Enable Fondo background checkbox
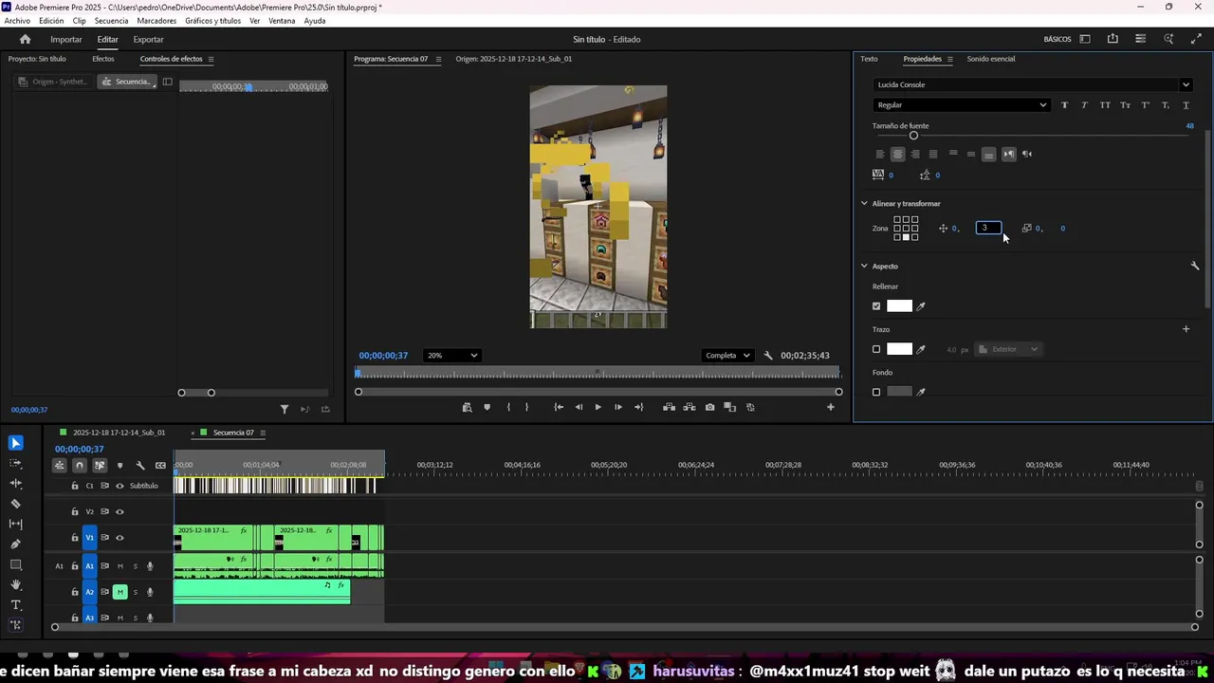Viewport: 1214px width, 683px height. click(876, 392)
